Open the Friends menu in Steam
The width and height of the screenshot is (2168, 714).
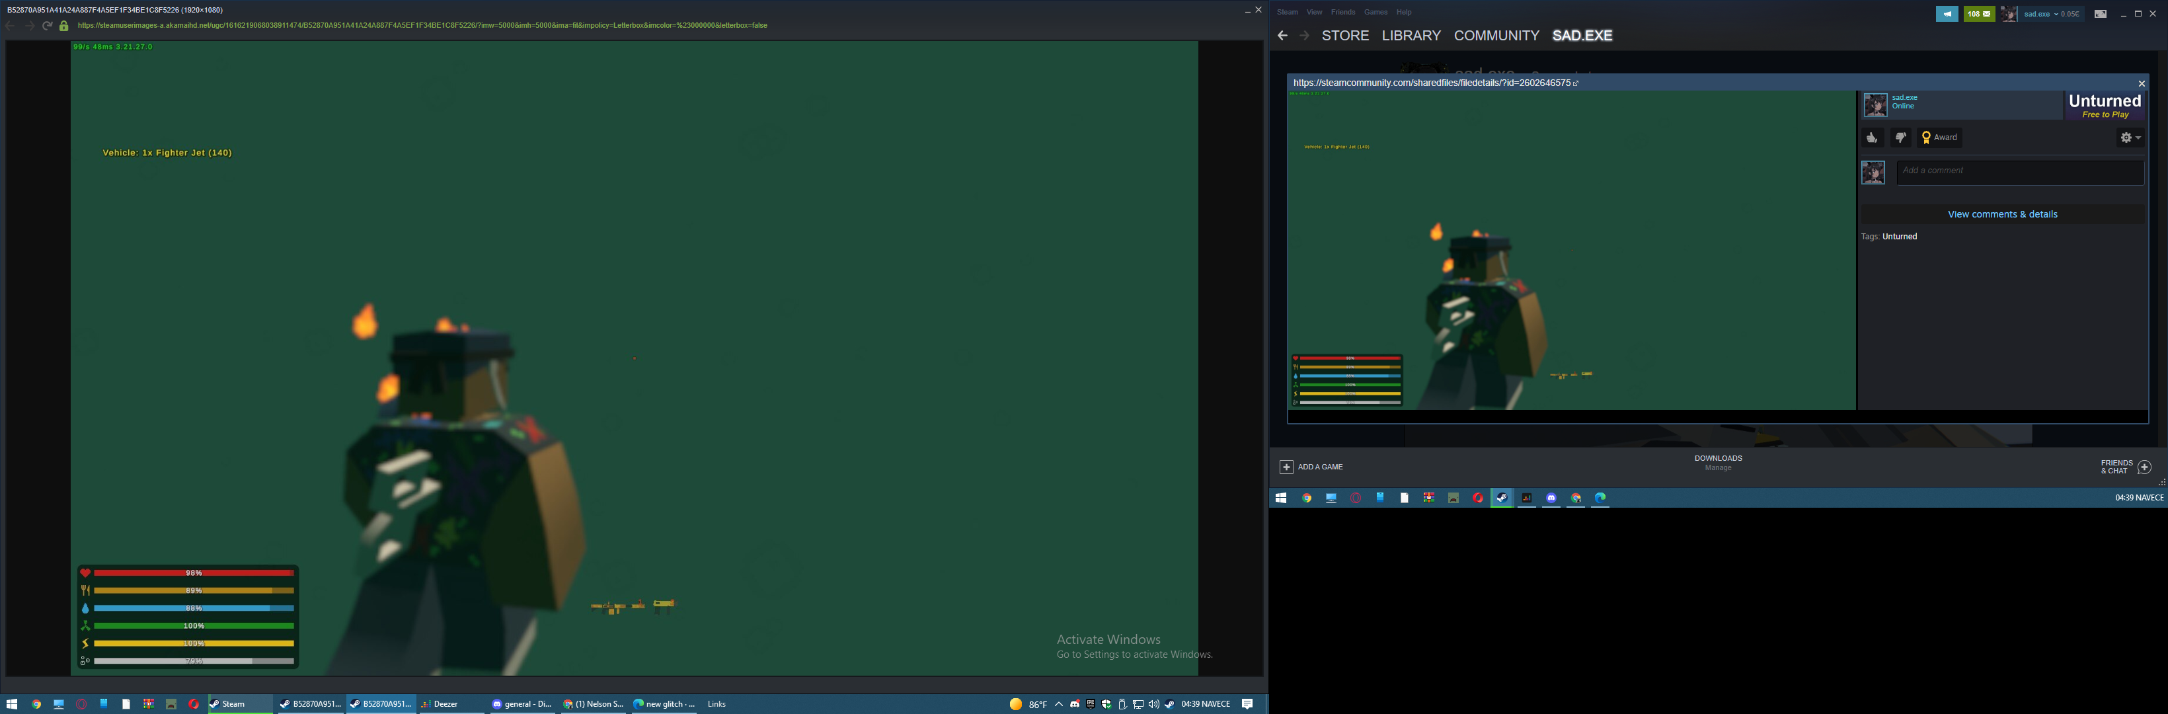(1342, 12)
